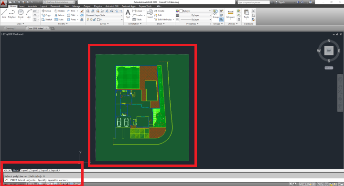Switch to the Layout1 tab

click(x=35, y=170)
